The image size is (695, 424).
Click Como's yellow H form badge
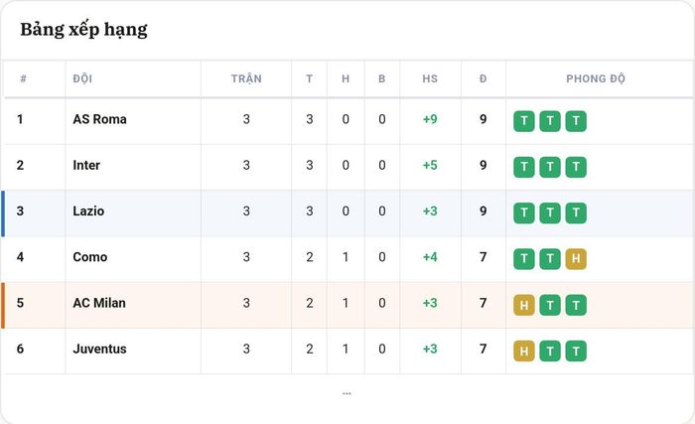pyautogui.click(x=576, y=259)
